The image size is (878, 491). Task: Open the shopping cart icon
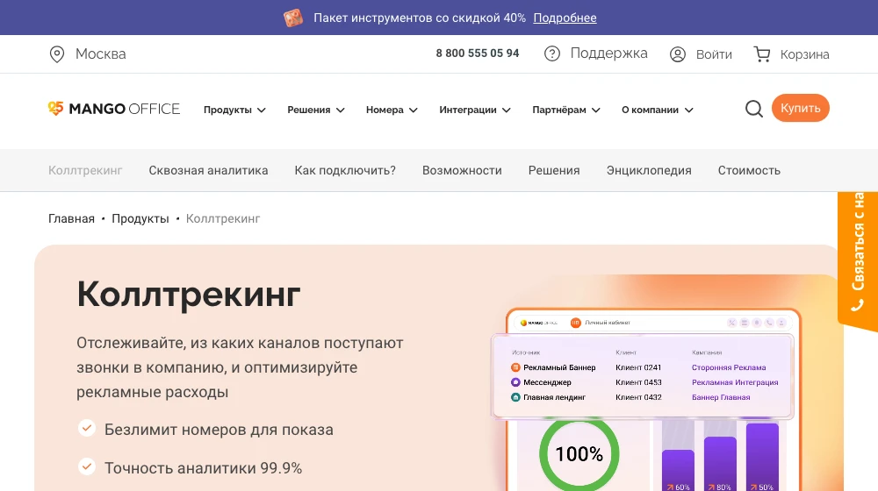click(762, 54)
